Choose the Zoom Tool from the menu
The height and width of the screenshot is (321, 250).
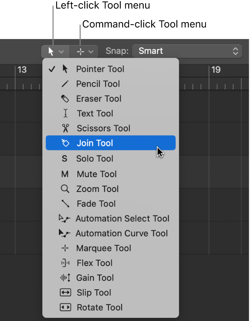point(96,189)
